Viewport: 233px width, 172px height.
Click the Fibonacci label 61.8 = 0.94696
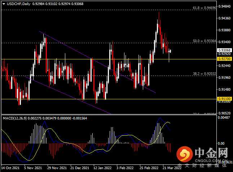(x=205, y=8)
